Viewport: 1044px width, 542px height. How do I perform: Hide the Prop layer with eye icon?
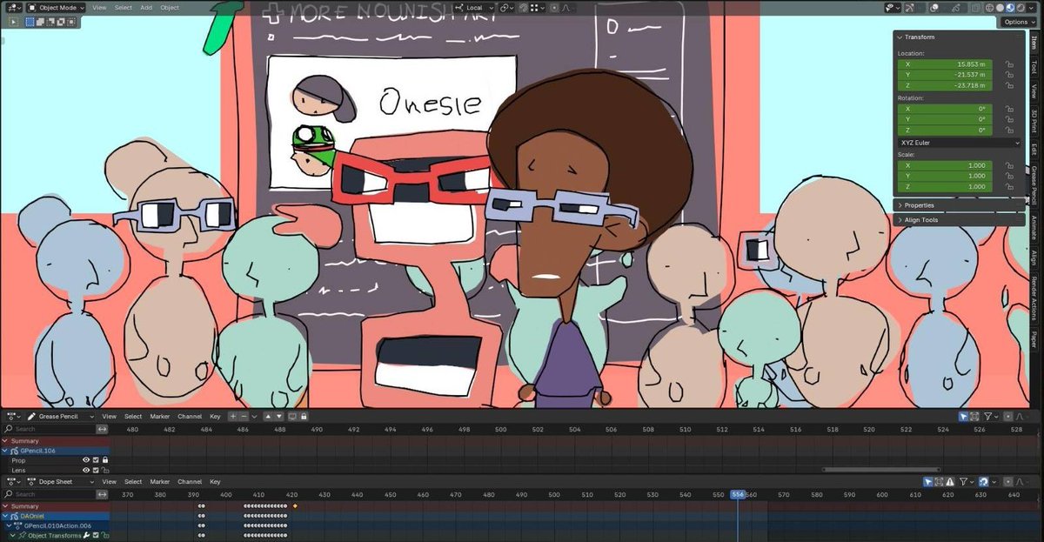[x=86, y=460]
